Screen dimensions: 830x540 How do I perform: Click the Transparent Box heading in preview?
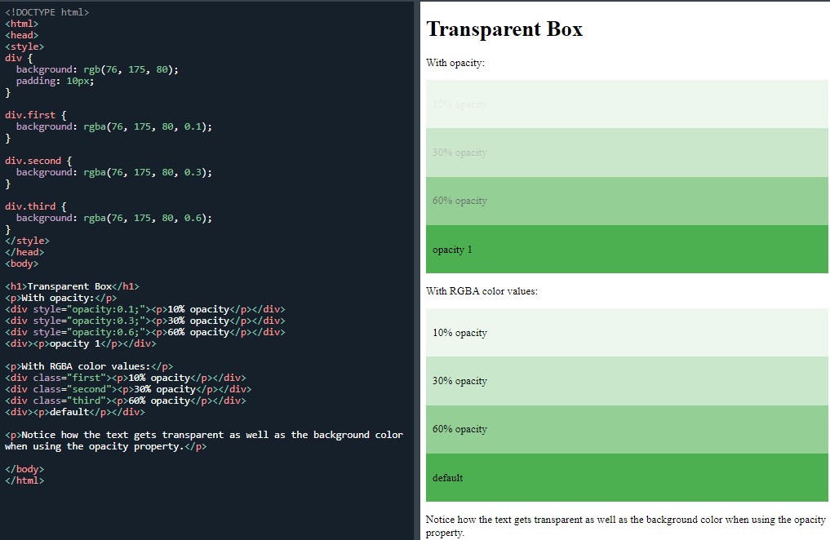(503, 29)
